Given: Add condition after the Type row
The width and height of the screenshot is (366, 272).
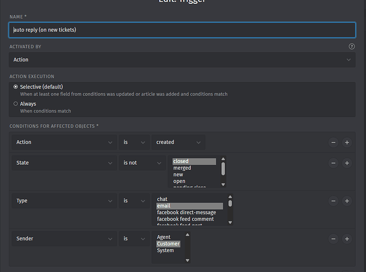Looking at the screenshot, I should 347,201.
